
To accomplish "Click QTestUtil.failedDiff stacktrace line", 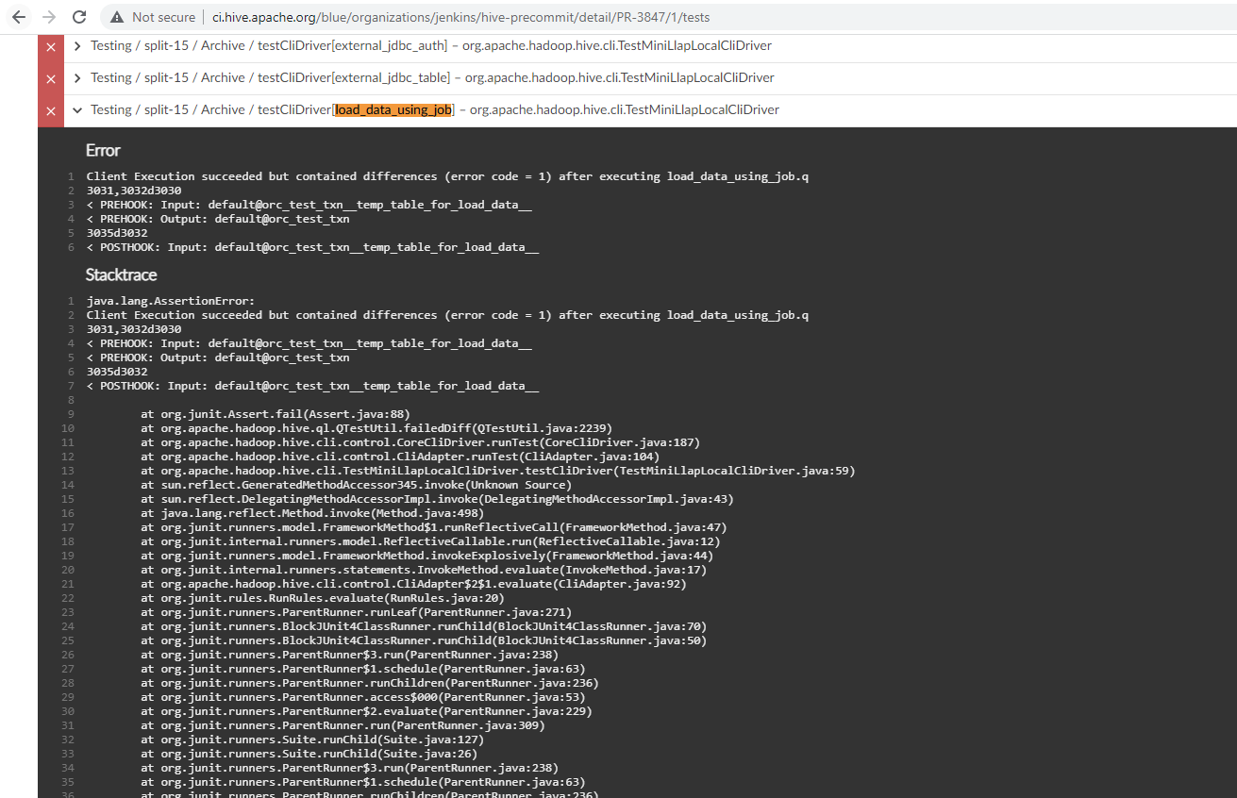I will pyautogui.click(x=376, y=428).
